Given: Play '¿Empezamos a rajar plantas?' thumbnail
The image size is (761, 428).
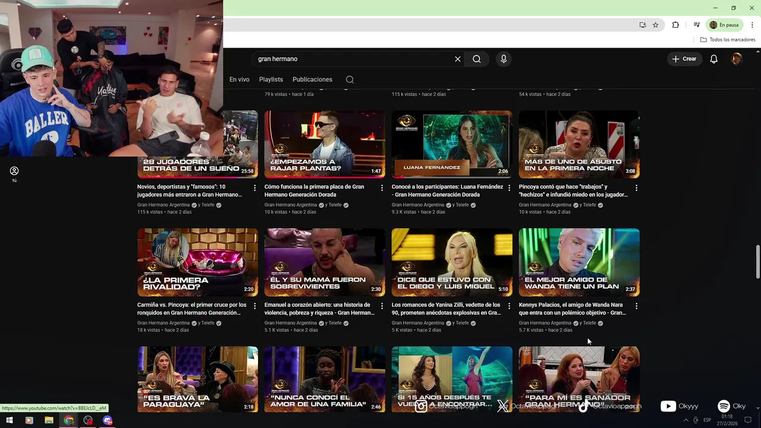Looking at the screenshot, I should click(325, 144).
